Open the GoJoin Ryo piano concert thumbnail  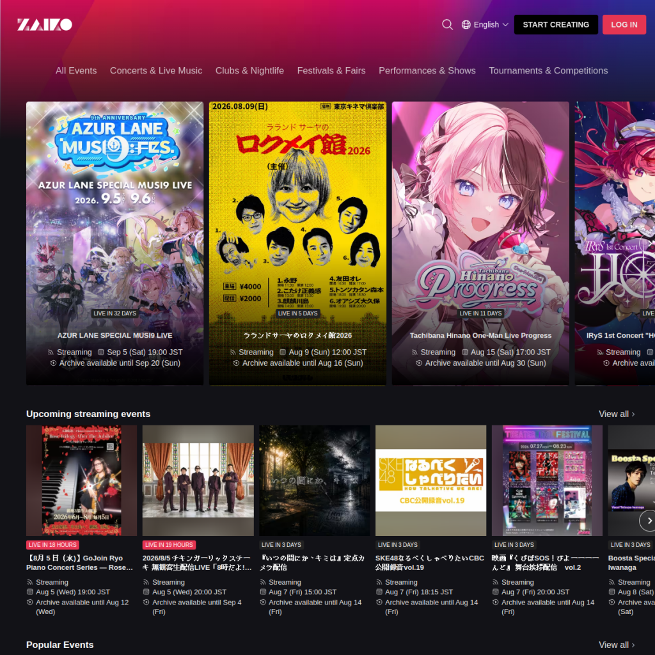[x=81, y=480]
